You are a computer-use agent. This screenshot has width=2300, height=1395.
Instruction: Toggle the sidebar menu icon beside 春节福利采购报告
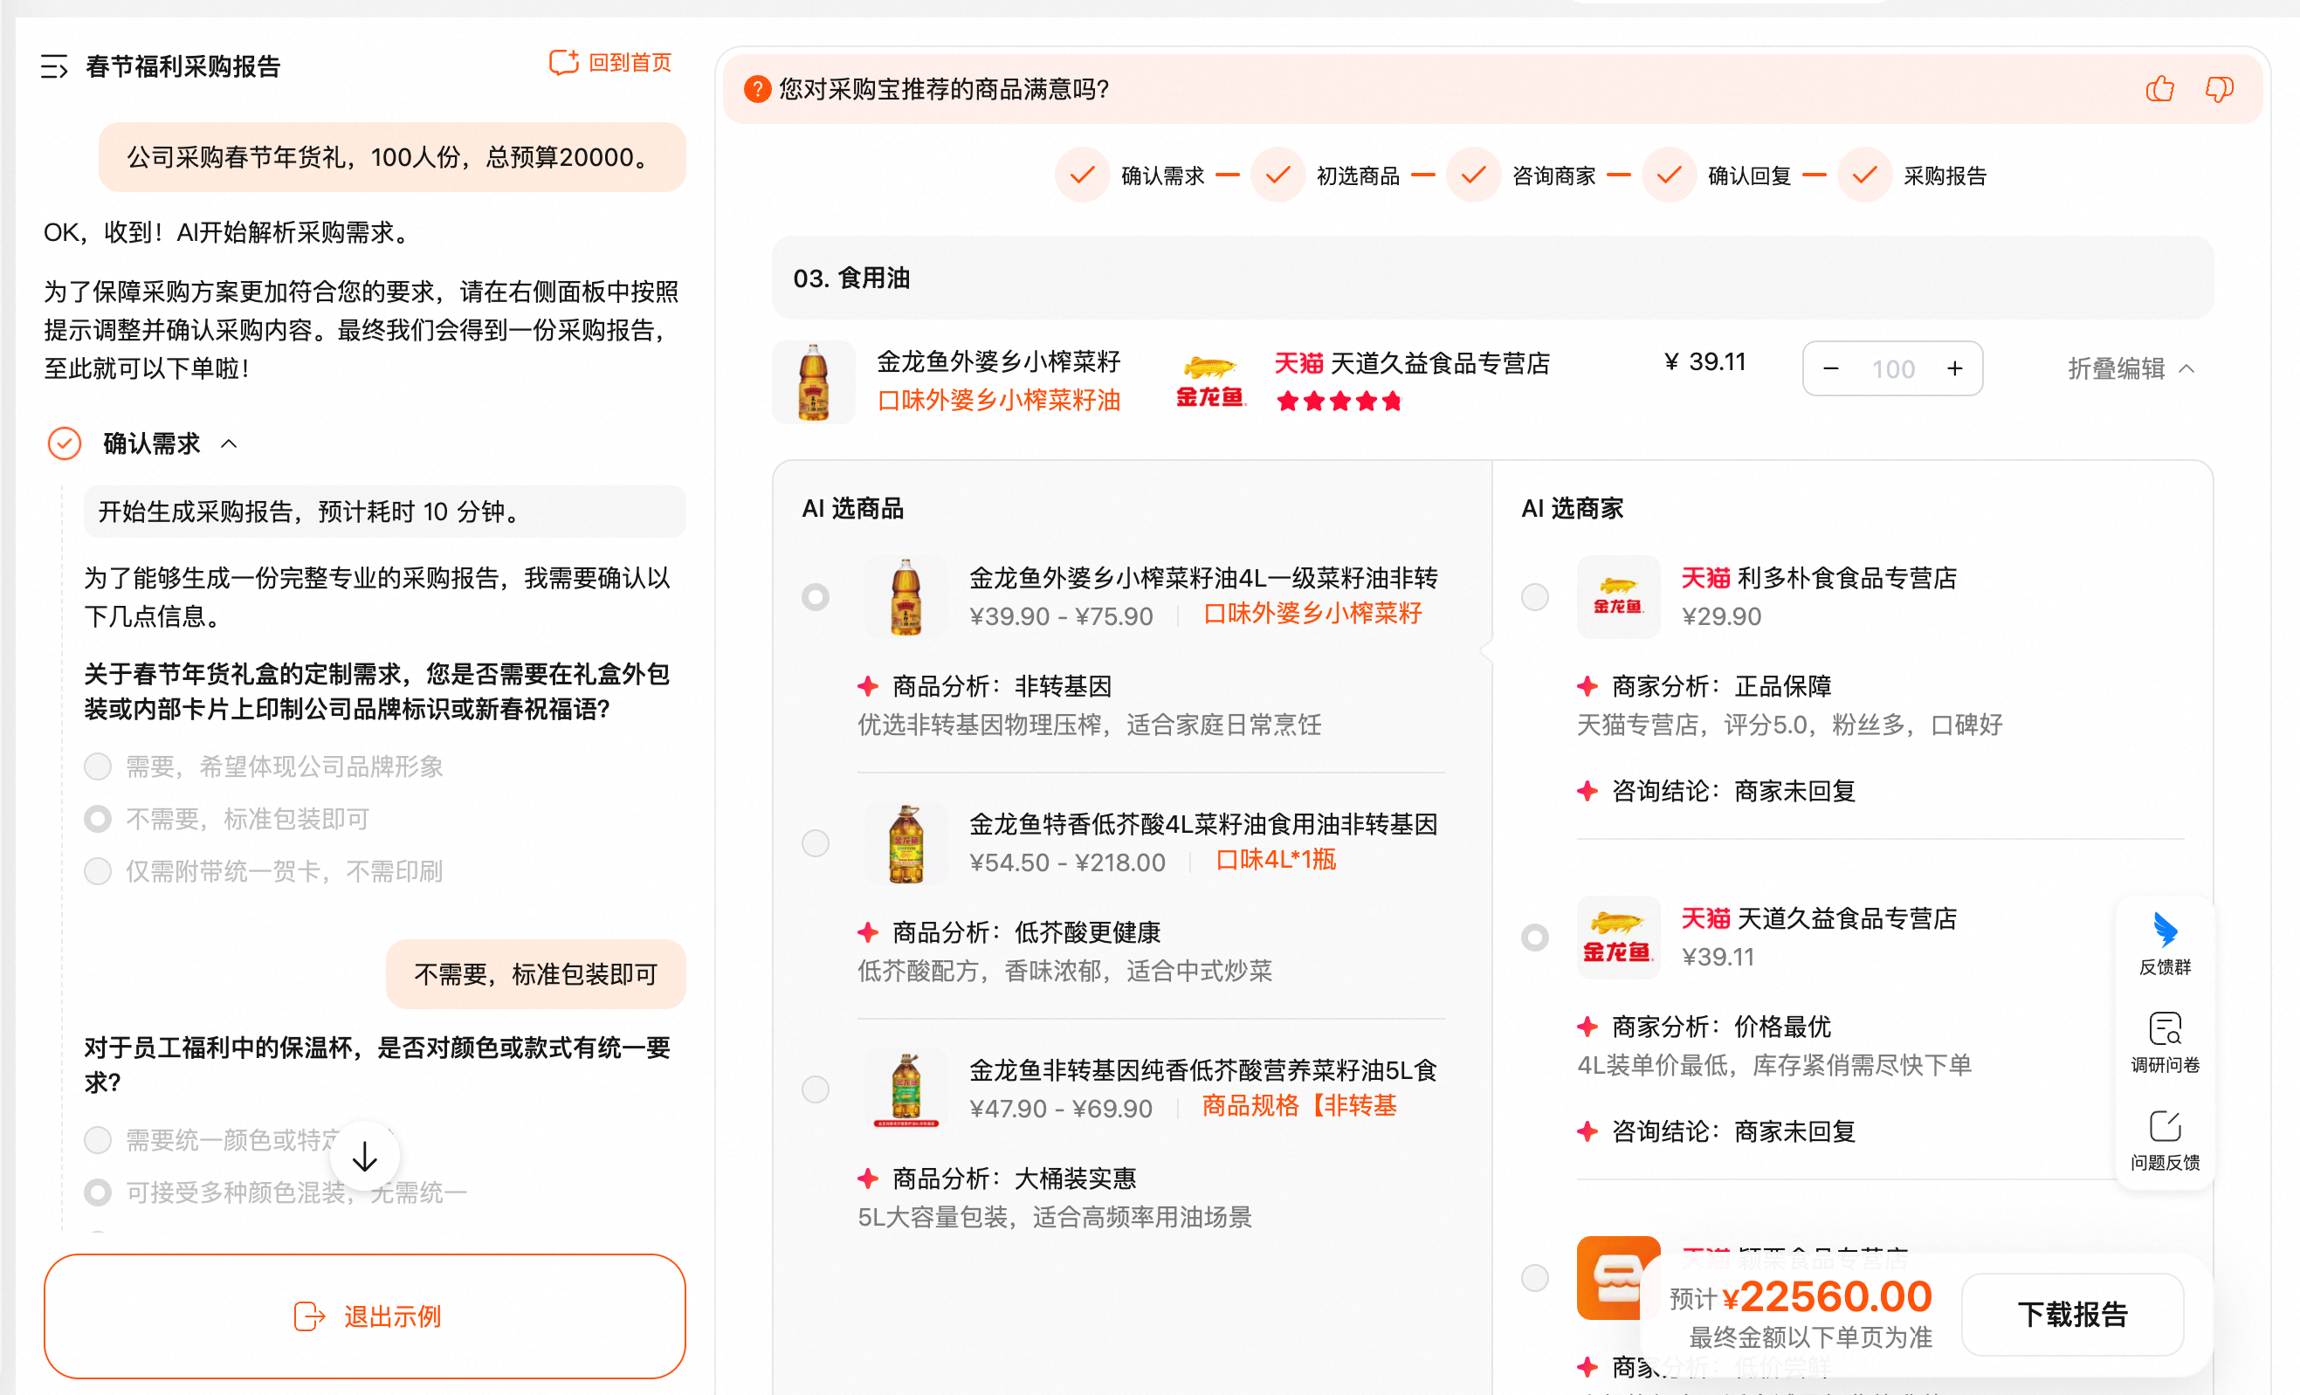click(54, 66)
